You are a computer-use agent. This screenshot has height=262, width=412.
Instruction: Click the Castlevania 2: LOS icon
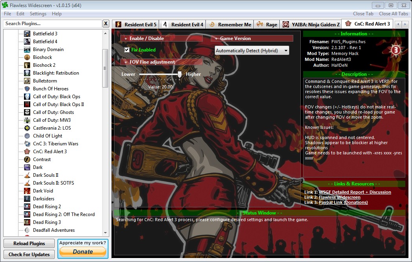coord(27,128)
